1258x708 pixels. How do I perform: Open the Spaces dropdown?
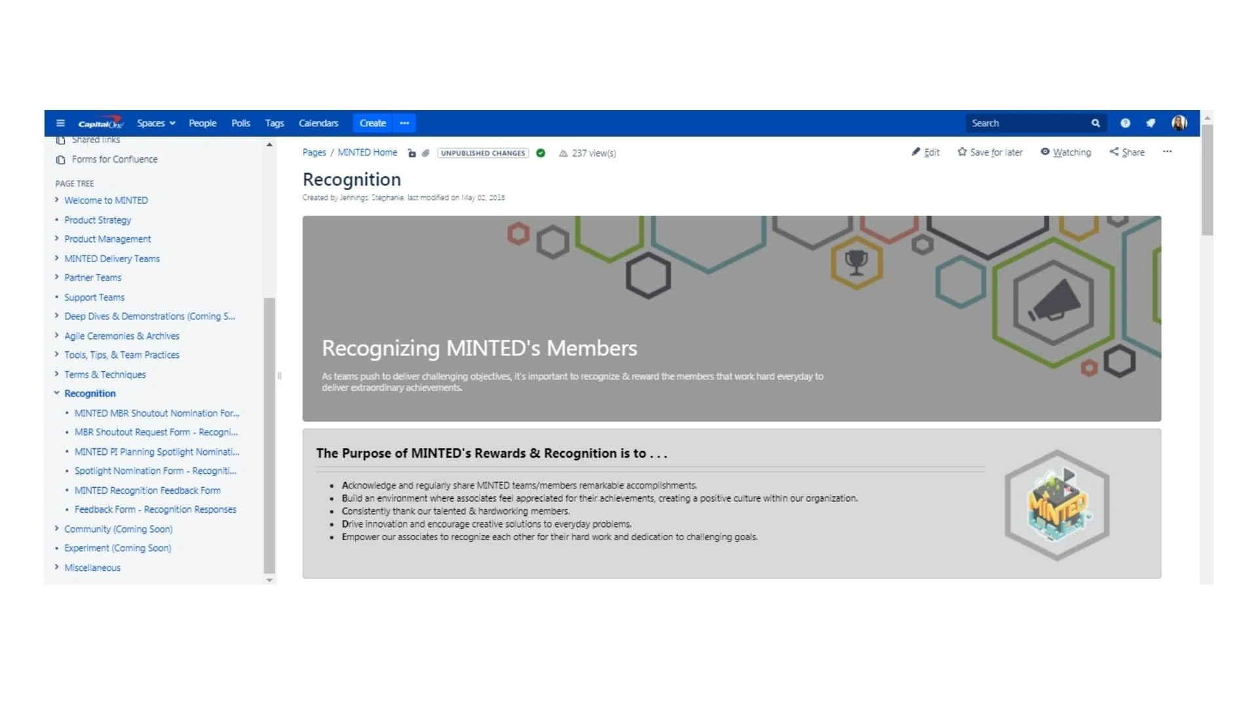(x=156, y=123)
